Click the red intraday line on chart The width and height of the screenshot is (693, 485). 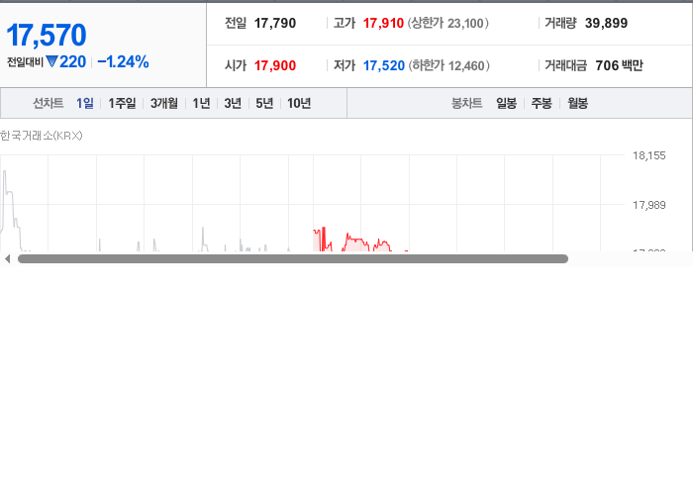pos(353,240)
